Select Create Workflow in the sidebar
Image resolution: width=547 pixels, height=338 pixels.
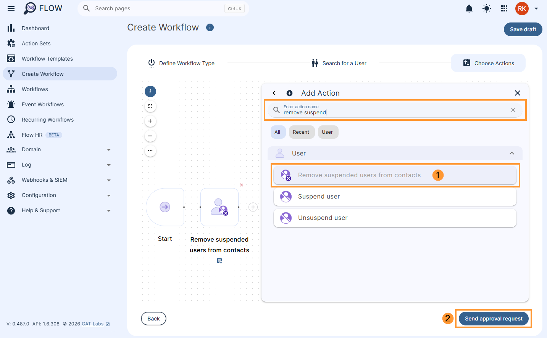pos(60,74)
